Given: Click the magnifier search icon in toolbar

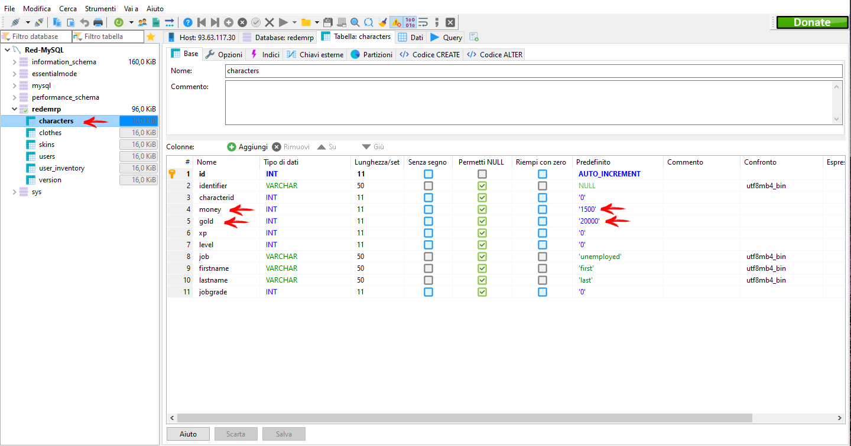Looking at the screenshot, I should (x=355, y=22).
